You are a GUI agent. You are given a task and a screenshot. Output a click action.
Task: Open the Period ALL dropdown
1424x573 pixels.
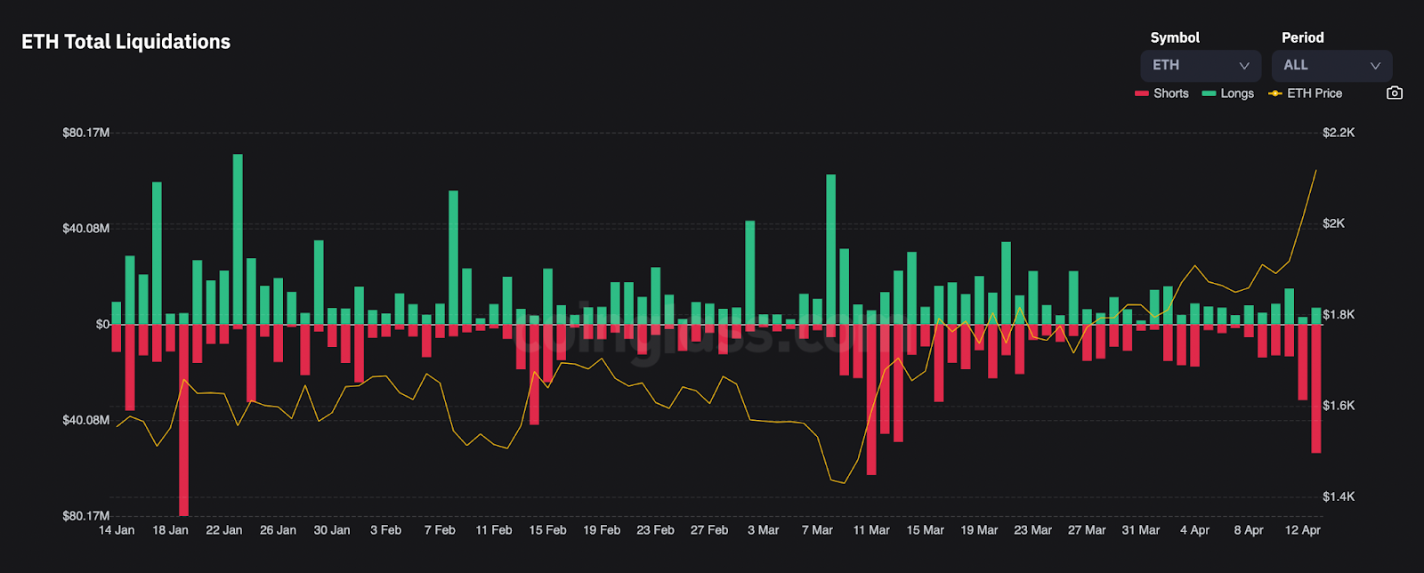[1331, 66]
